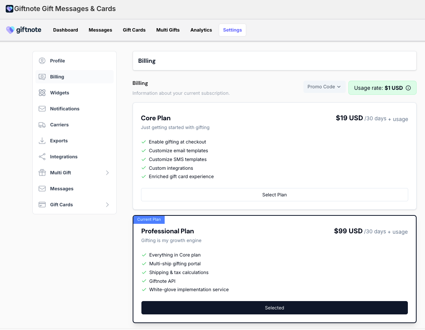This screenshot has height=330, width=425.
Task: Open the Dashboard tab
Action: (x=66, y=30)
